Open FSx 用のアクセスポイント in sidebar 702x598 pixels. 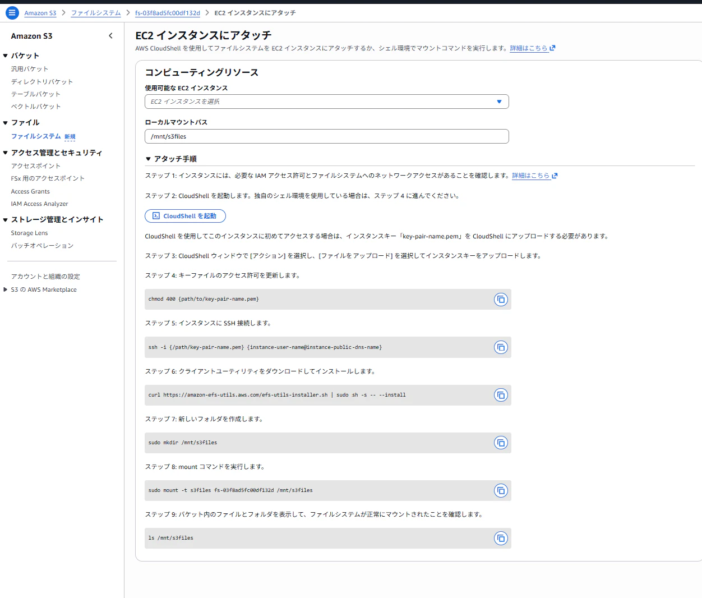pos(48,178)
